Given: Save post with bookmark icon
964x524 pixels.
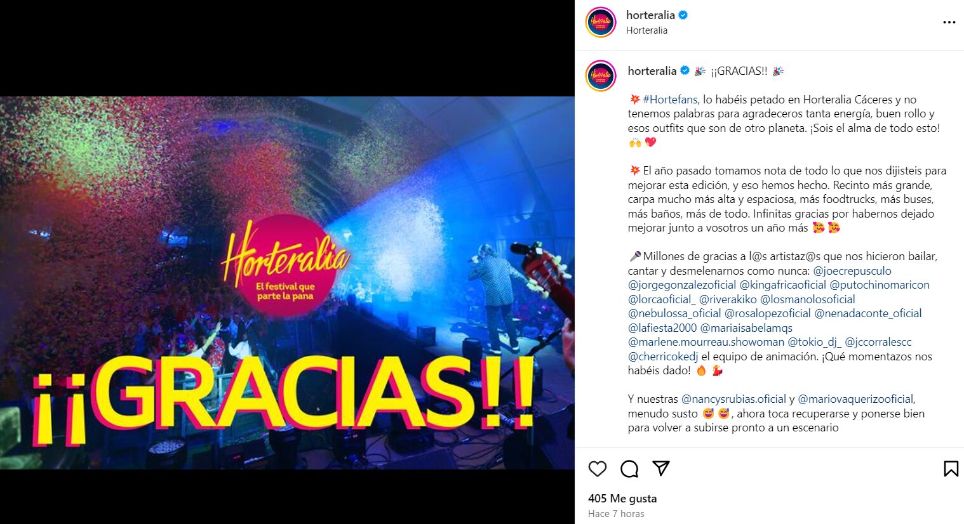Looking at the screenshot, I should (x=951, y=469).
